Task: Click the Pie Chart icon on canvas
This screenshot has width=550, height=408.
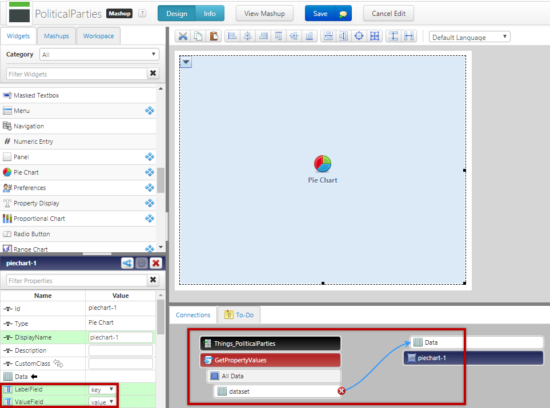Action: pos(322,164)
